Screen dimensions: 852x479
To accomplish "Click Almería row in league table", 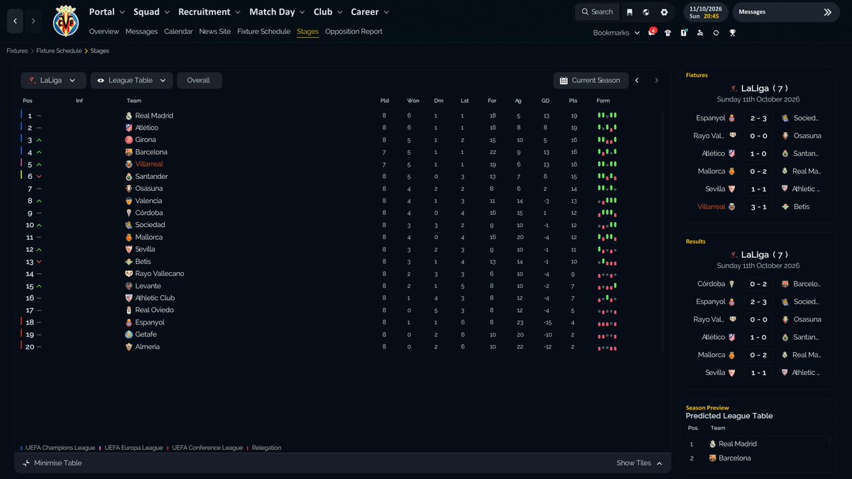I will coord(341,346).
